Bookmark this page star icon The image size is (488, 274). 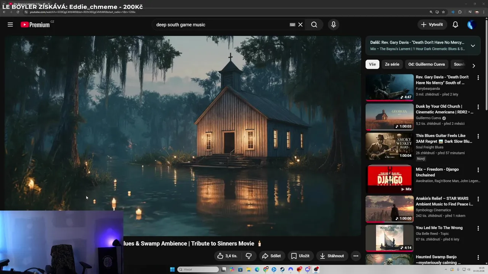pyautogui.click(x=443, y=12)
